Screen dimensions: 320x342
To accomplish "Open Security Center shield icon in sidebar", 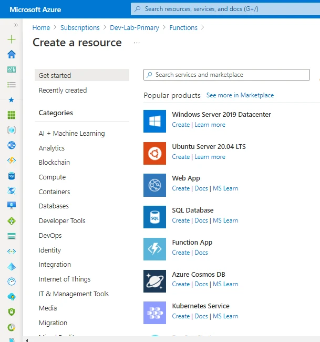I will [12, 312].
